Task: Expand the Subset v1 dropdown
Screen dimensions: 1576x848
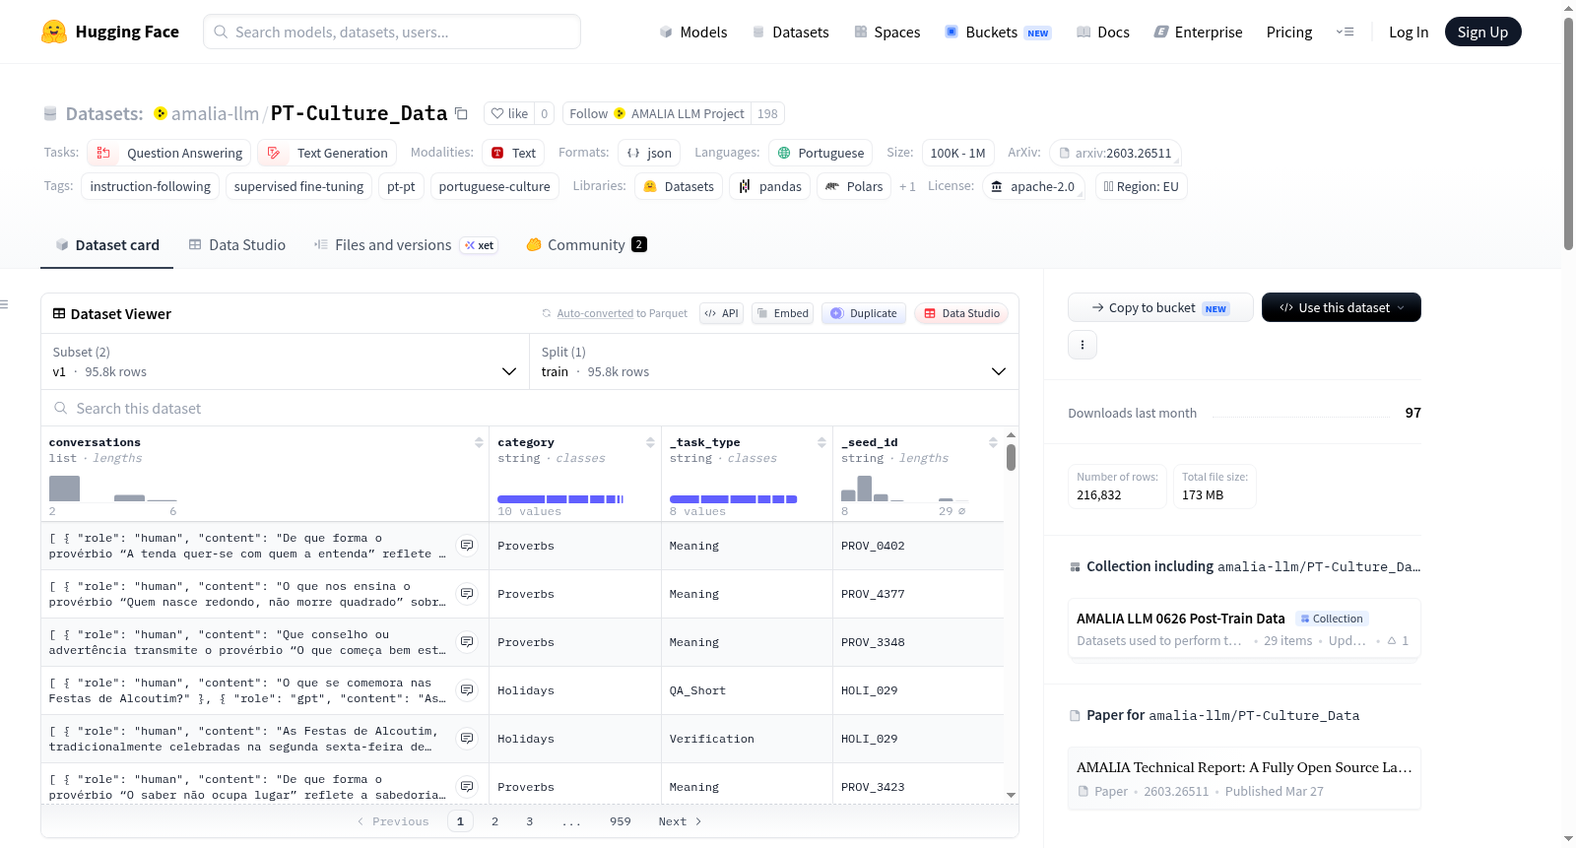Action: click(x=285, y=362)
